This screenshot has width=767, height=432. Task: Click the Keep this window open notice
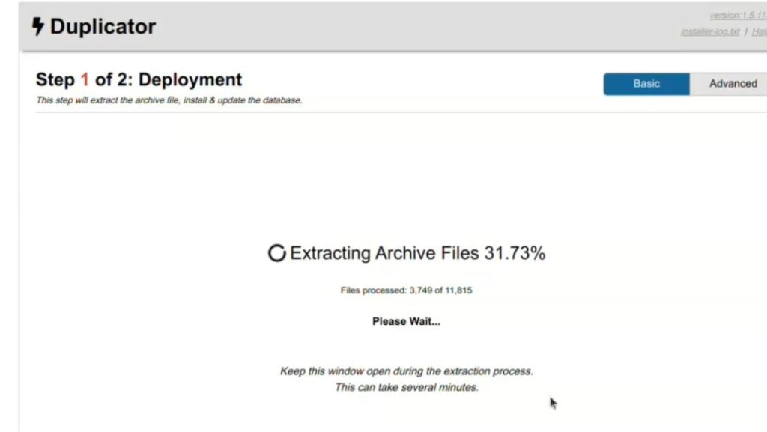pos(407,371)
